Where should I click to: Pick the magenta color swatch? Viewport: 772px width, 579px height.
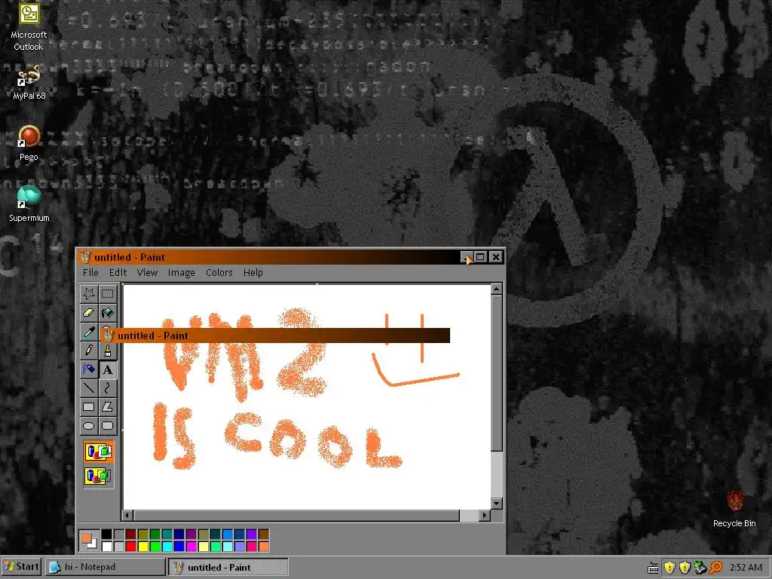[191, 546]
